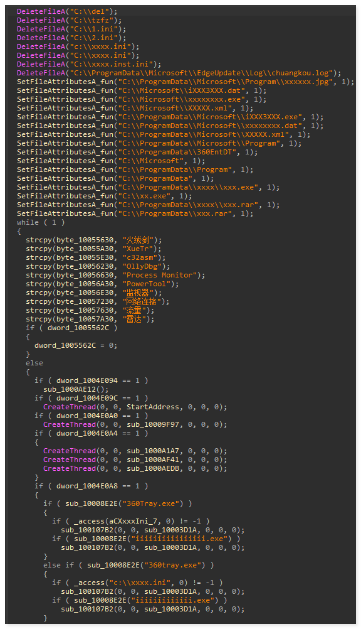Click the while ( 1 ) keyword line
This screenshot has height=629, width=361.
point(41,223)
